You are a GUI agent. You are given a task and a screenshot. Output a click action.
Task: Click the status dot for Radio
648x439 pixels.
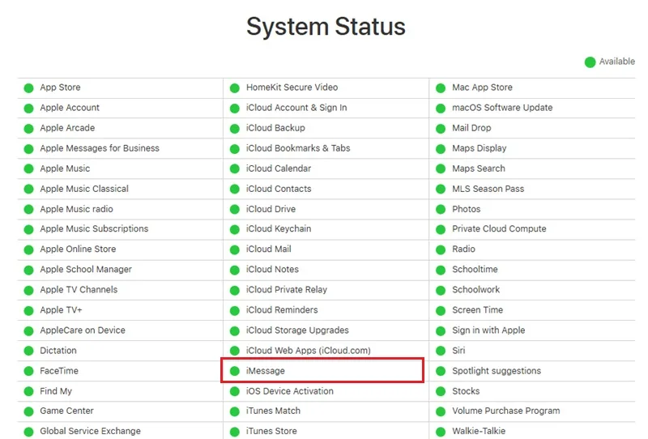pyautogui.click(x=441, y=249)
